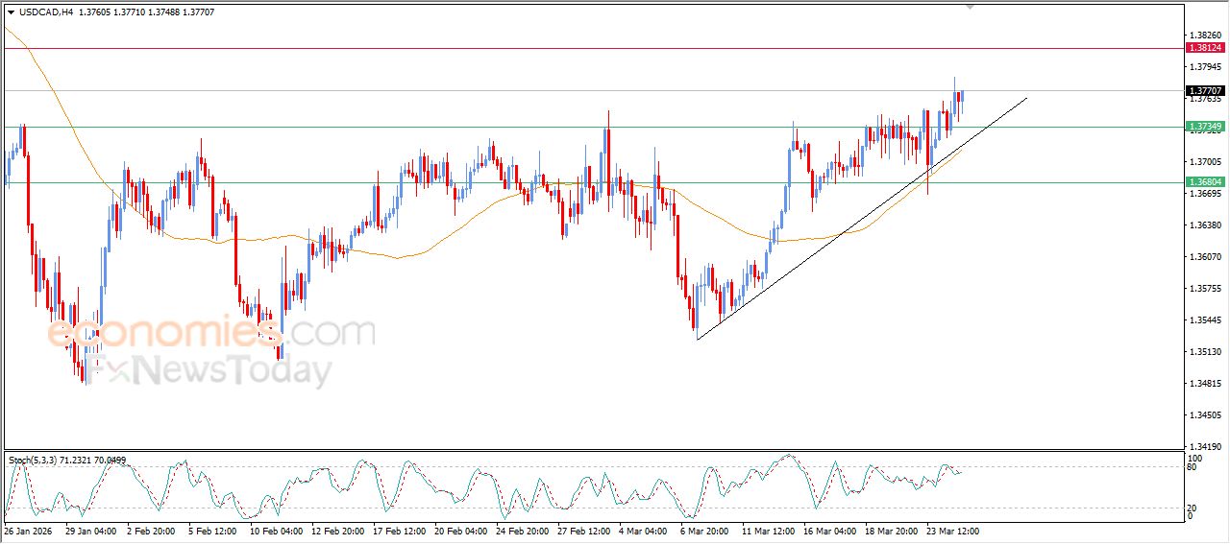Image resolution: width=1230 pixels, height=544 pixels.
Task: Select the red 1.38124 price label
Action: click(x=1205, y=47)
